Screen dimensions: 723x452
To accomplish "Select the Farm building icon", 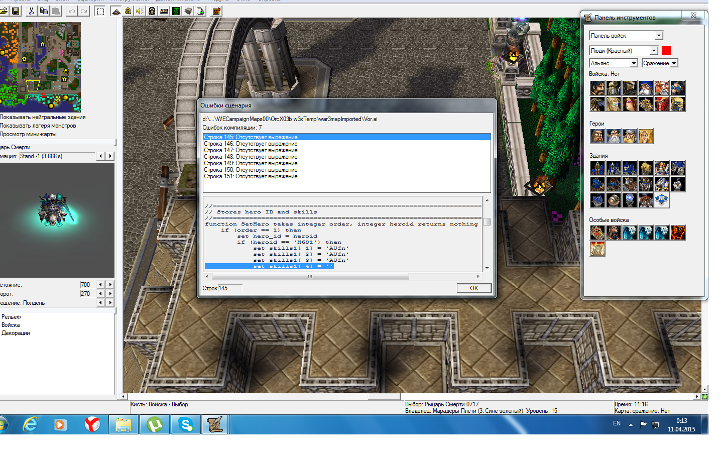I will point(646,168).
